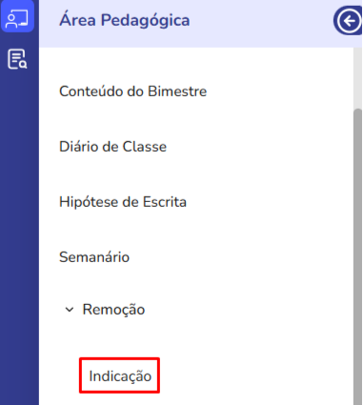Open the document search sidebar icon

(x=17, y=59)
